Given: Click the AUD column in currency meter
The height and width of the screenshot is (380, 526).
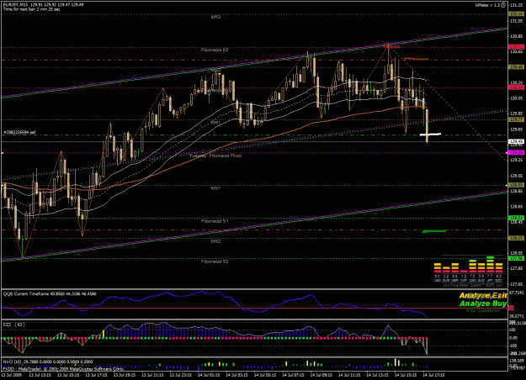Looking at the screenshot, I should (481, 272).
